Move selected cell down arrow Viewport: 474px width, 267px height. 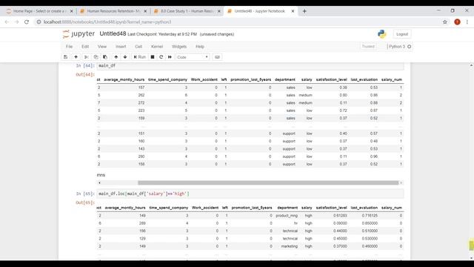click(125, 57)
